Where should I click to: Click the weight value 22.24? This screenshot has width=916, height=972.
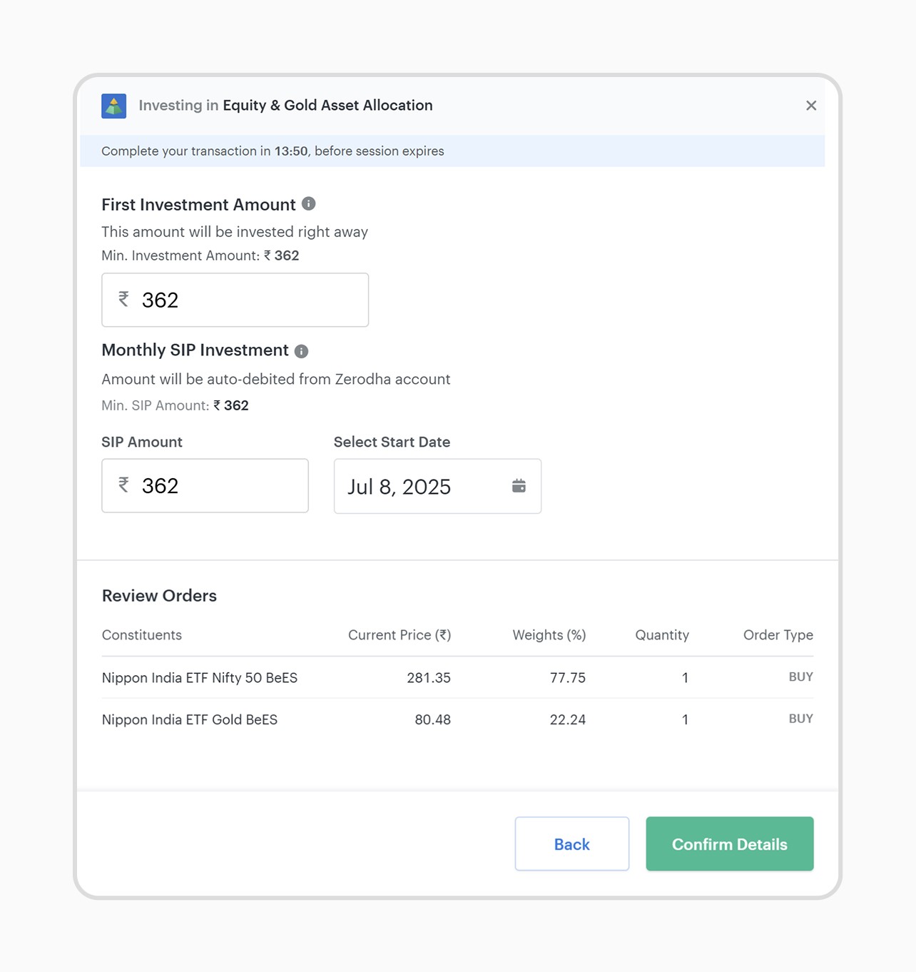click(x=568, y=719)
